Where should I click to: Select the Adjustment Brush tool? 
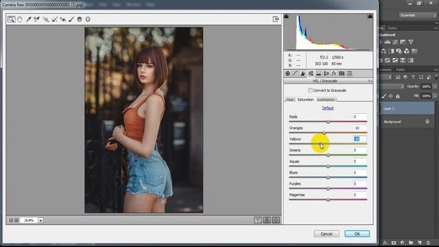tap(71, 19)
